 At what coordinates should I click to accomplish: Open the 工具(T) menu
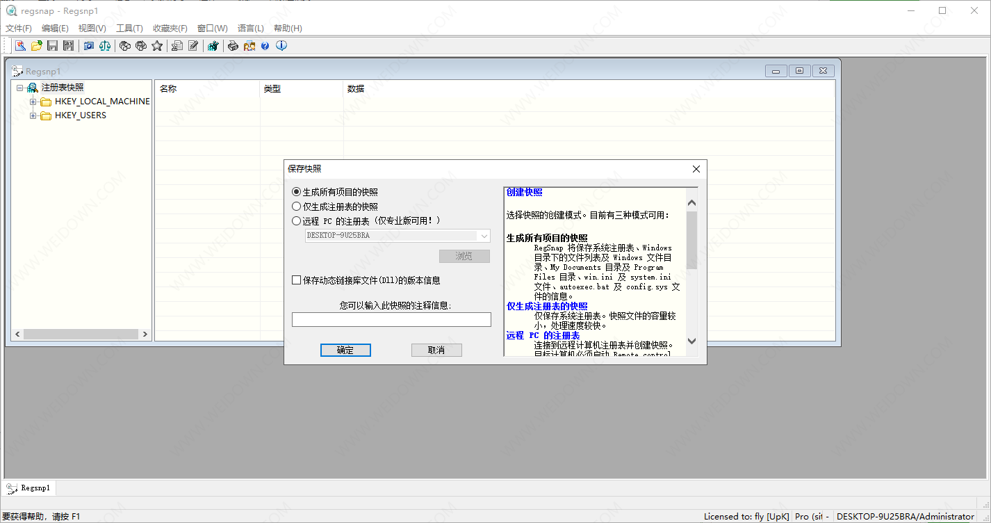tap(129, 29)
